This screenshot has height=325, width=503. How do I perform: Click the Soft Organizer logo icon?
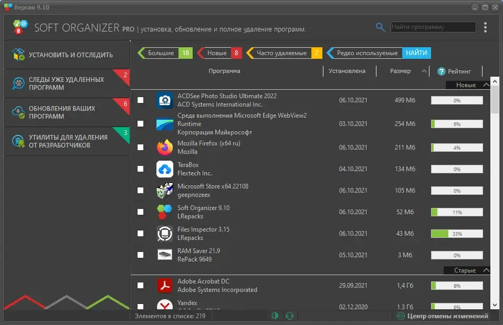tap(20, 27)
